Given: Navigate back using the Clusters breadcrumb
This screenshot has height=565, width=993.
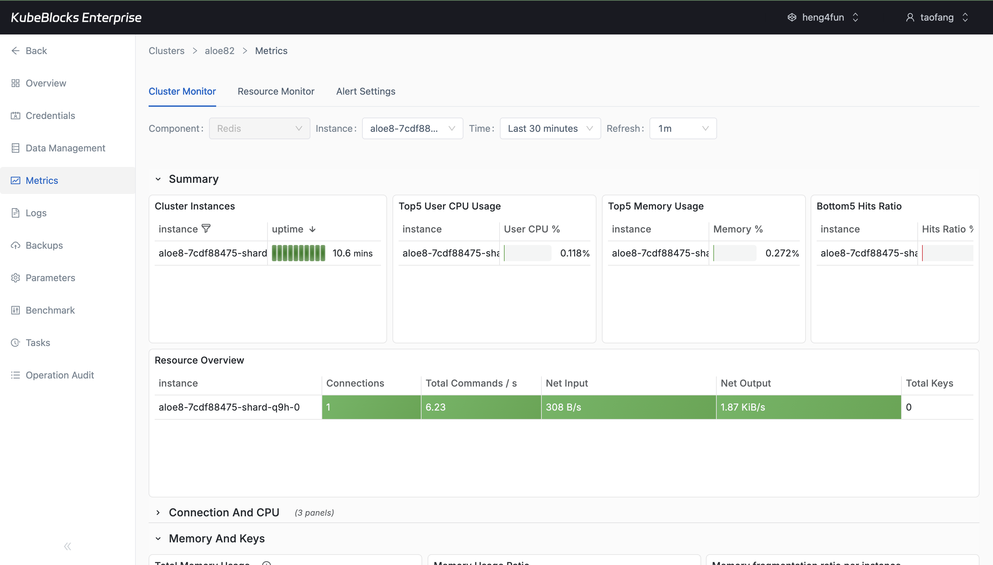Looking at the screenshot, I should coord(166,50).
